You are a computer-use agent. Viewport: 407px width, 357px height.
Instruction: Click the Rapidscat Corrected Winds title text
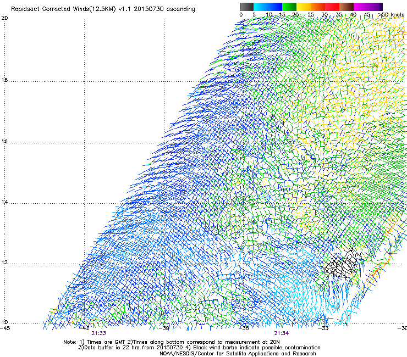103,9
